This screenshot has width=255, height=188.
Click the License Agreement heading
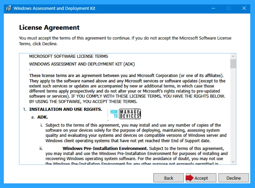49,28
